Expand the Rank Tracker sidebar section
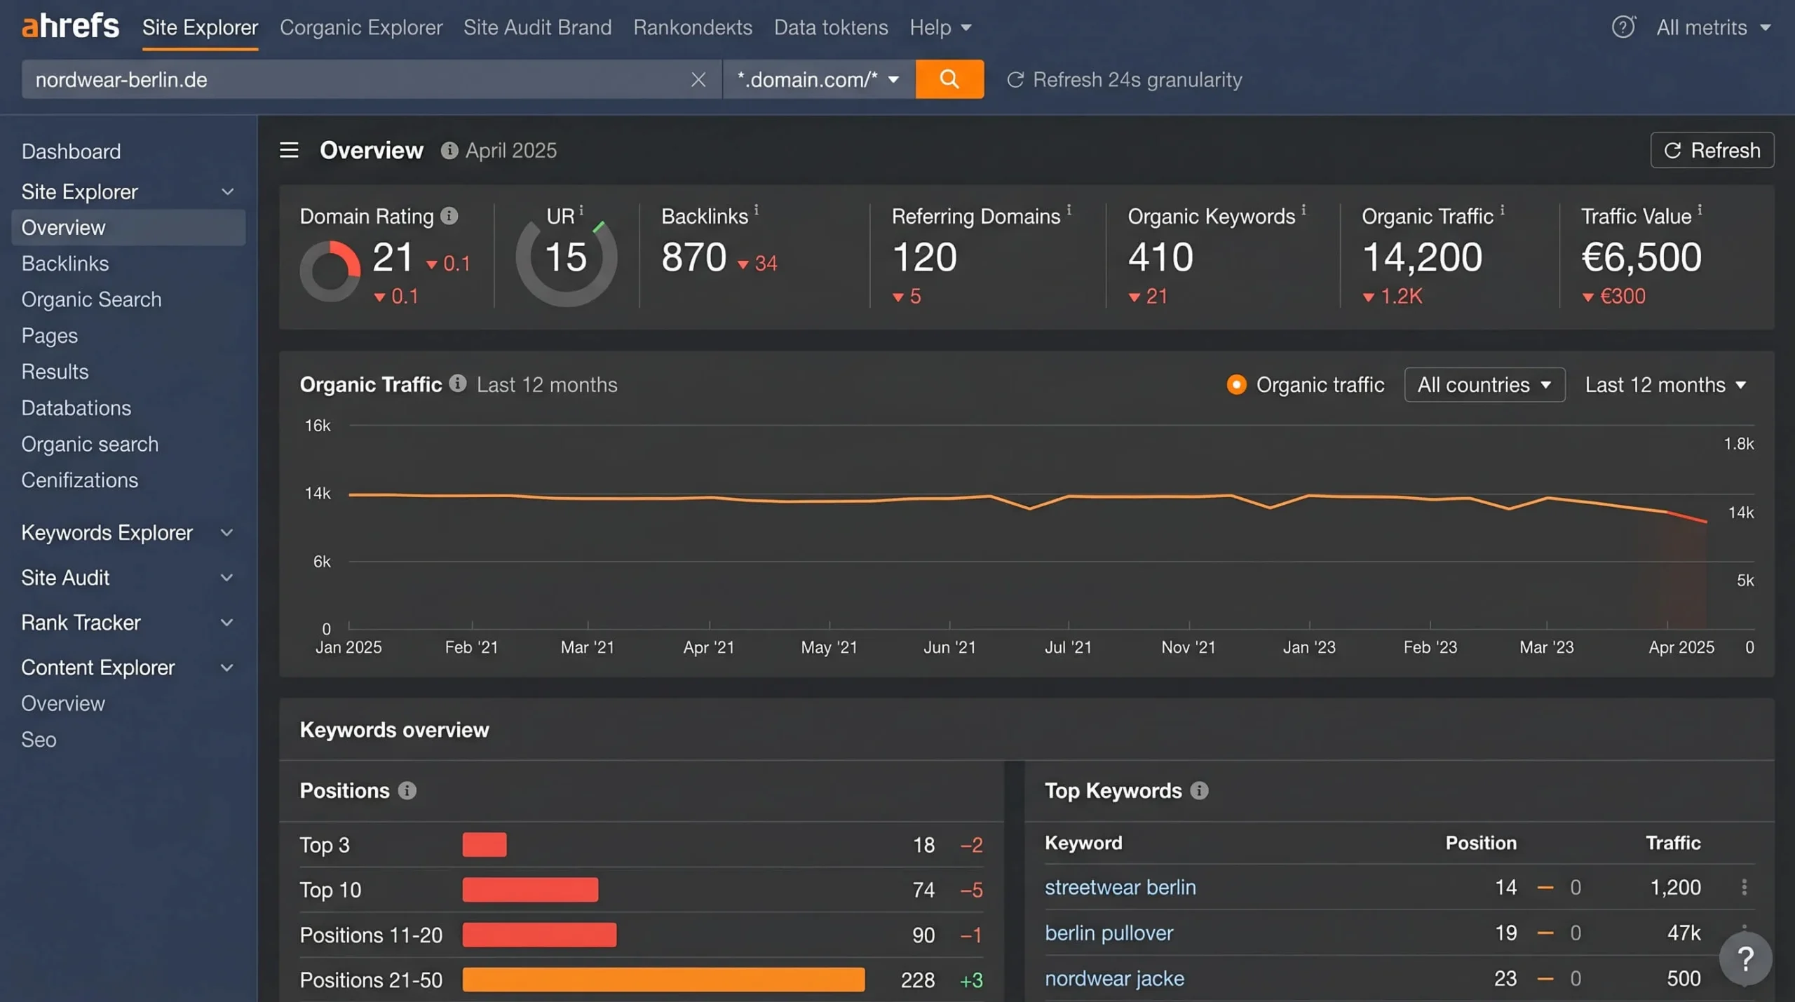Viewport: 1795px width, 1002px height. pos(226,623)
